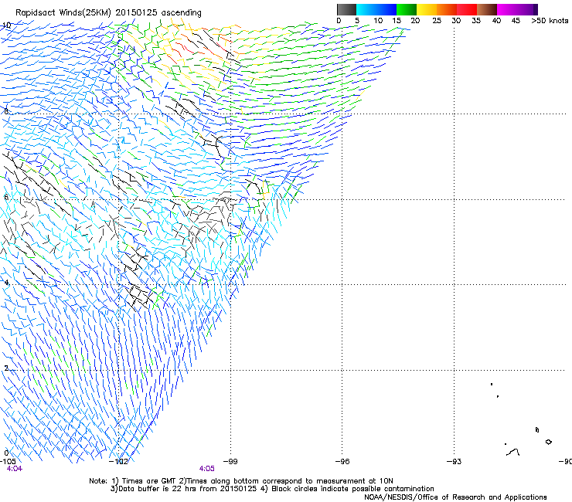Click the '-105' longitude axis label
This screenshot has width=572, height=502.
[8, 462]
